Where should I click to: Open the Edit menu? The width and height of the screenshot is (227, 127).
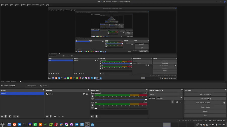pos(7,5)
